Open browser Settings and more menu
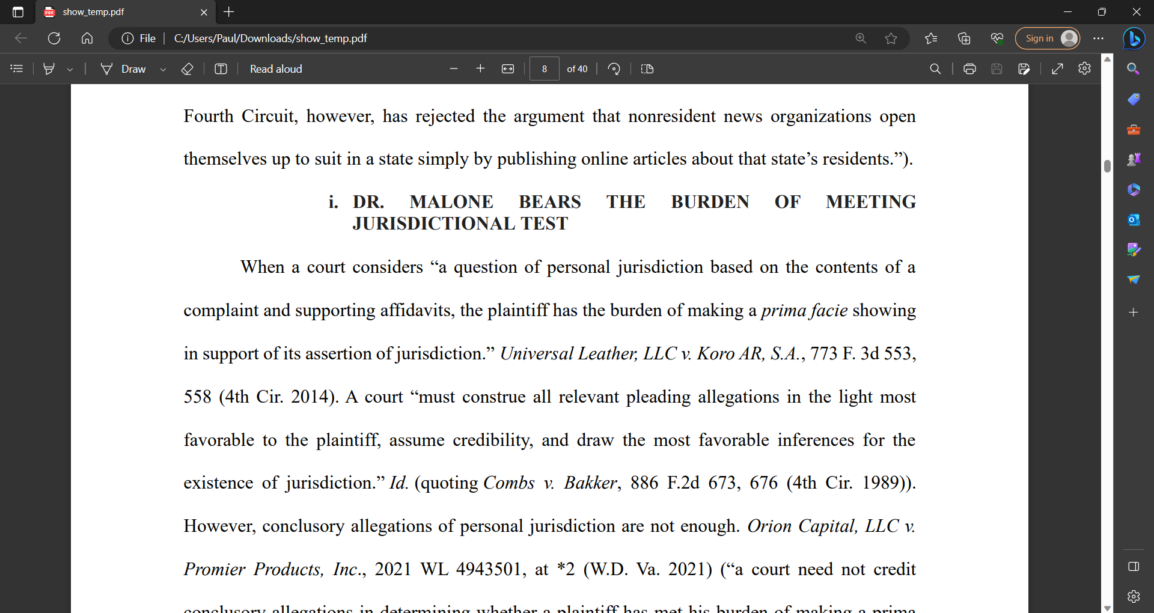Image resolution: width=1154 pixels, height=613 pixels. click(x=1099, y=38)
